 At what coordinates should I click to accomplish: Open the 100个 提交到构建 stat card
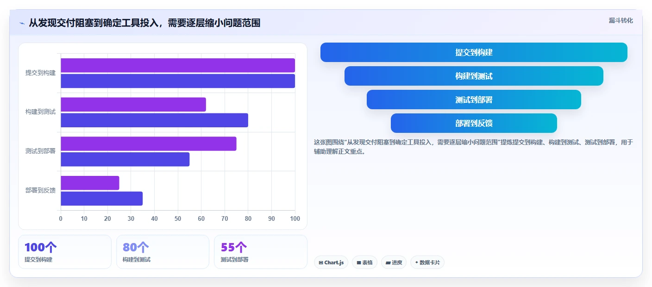tap(65, 252)
